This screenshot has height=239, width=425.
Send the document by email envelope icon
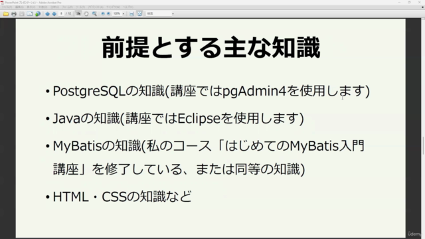point(29,13)
